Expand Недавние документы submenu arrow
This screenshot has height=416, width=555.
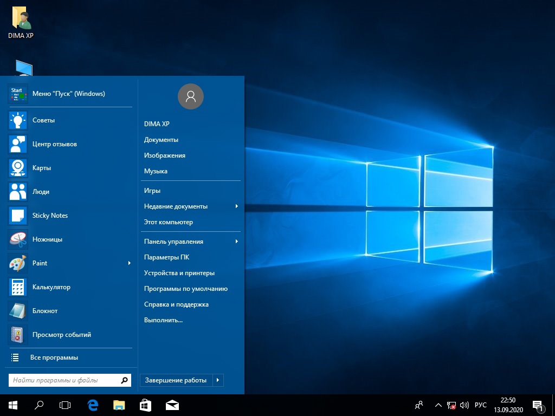(237, 206)
